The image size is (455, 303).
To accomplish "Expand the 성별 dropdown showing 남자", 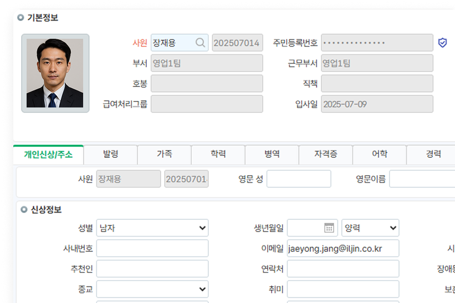I will (152, 228).
